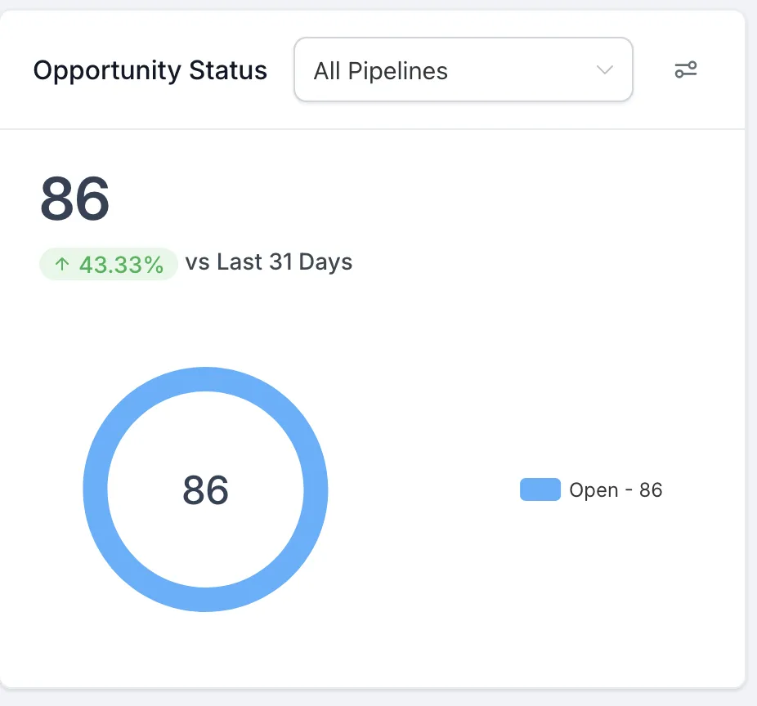Click the 43.33% change badge
The width and height of the screenshot is (757, 706).
coord(109,264)
